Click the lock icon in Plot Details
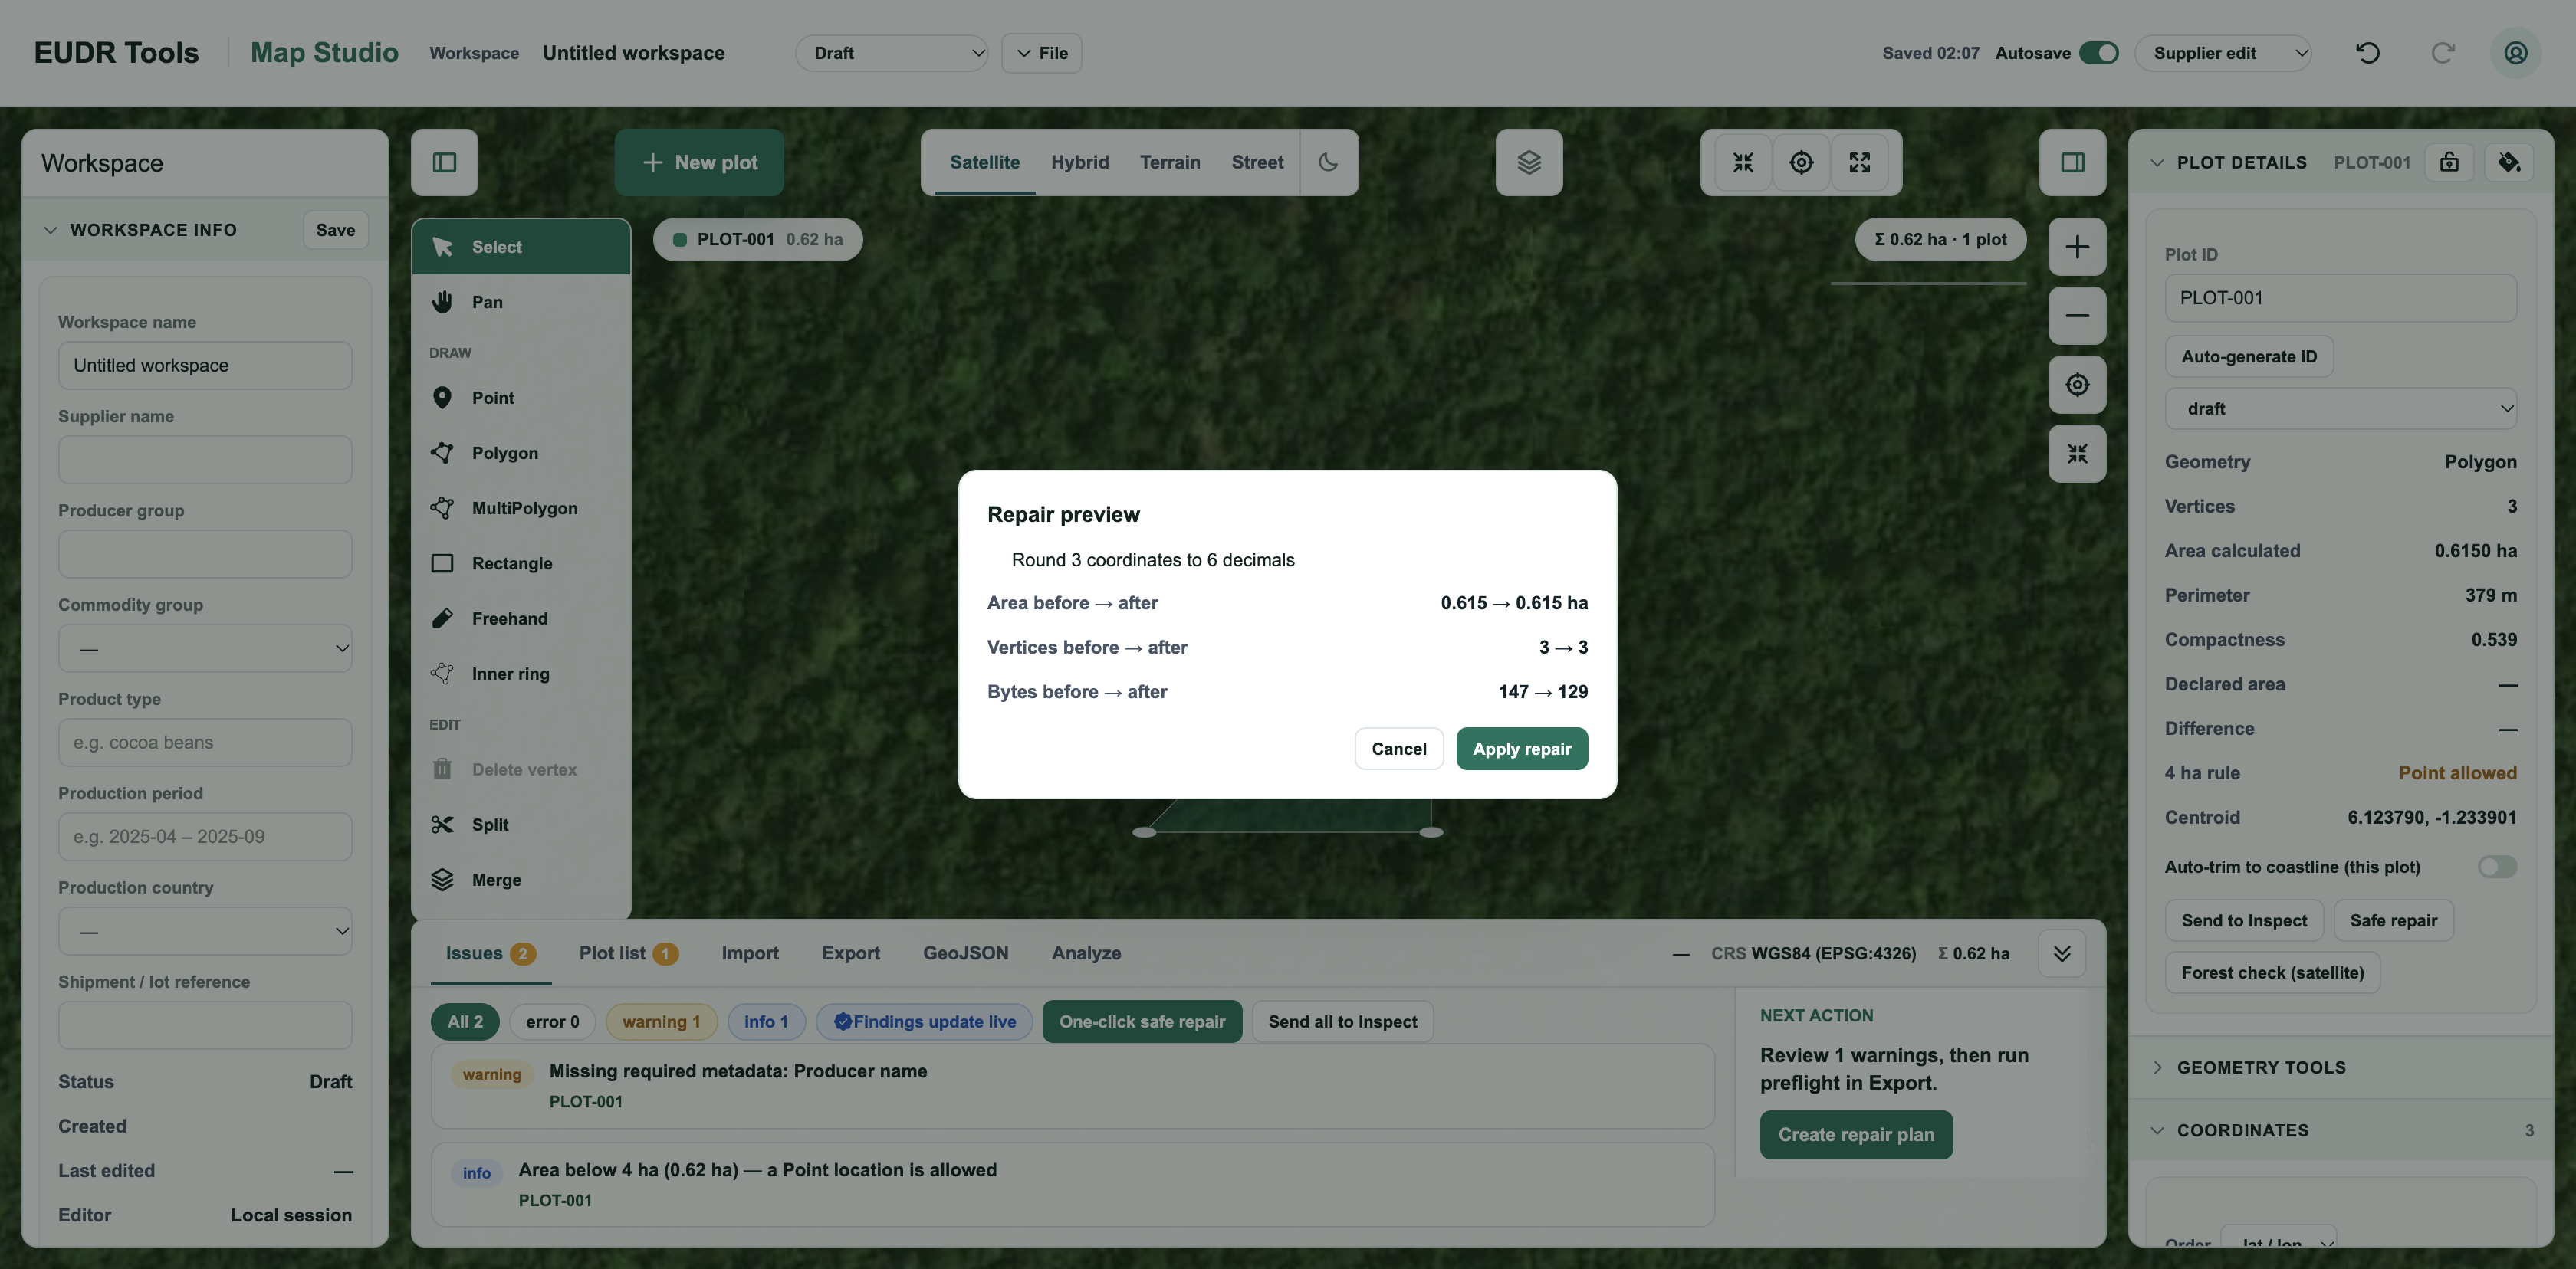2576x1269 pixels. 2449,162
